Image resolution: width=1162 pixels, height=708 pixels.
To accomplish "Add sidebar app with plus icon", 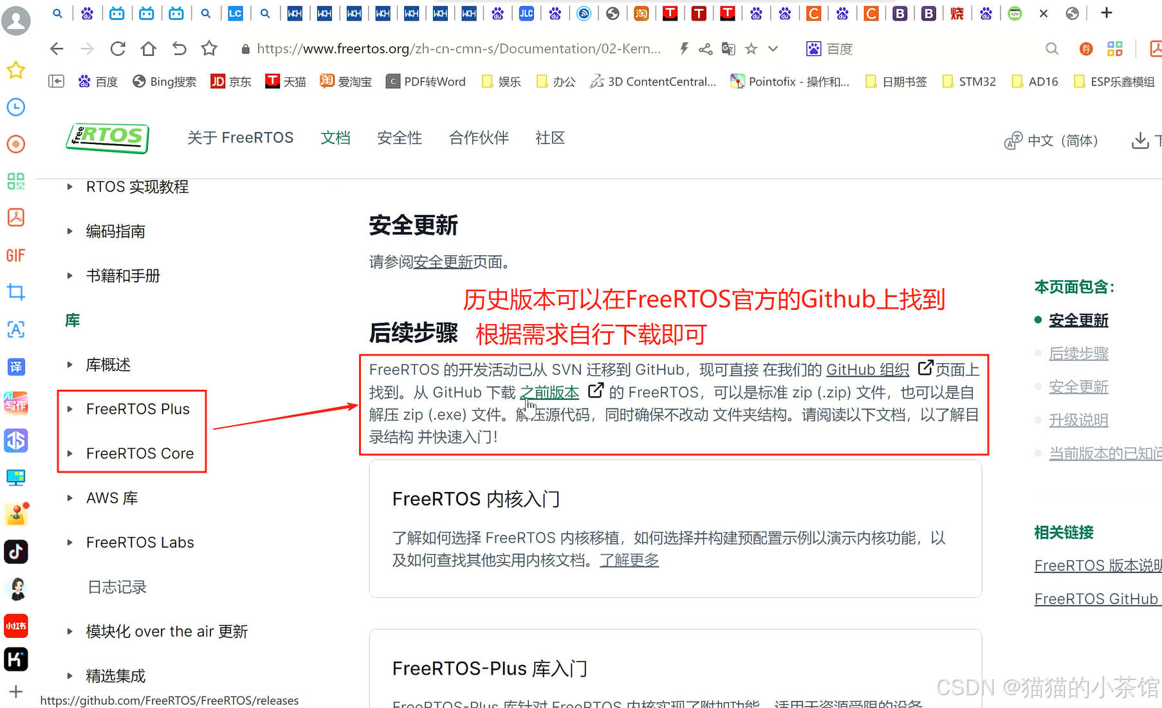I will coord(16,692).
